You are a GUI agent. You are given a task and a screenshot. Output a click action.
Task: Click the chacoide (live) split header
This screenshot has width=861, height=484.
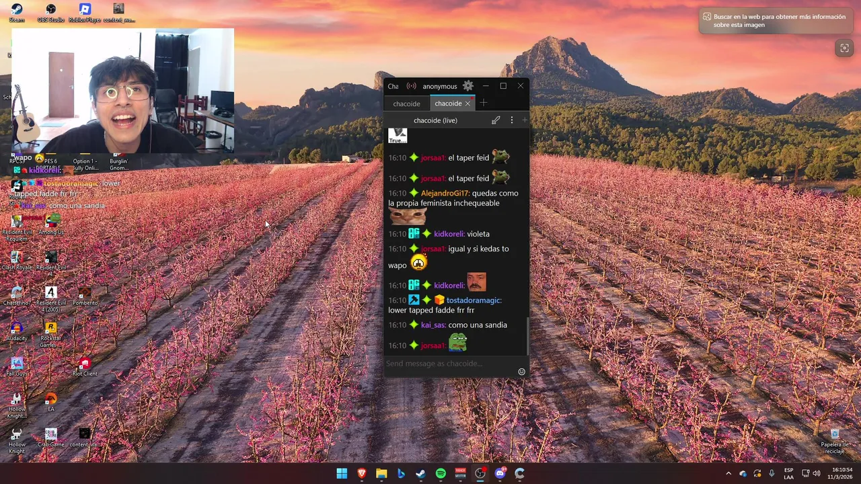click(435, 120)
